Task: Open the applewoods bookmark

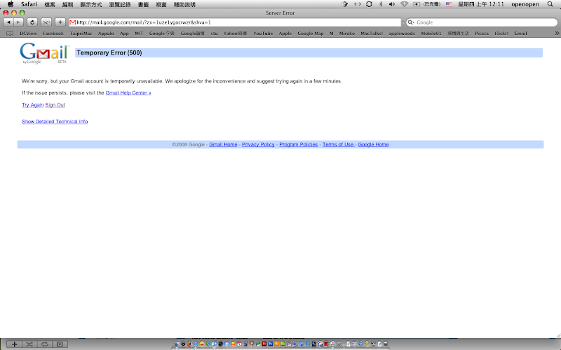Action: coord(402,33)
